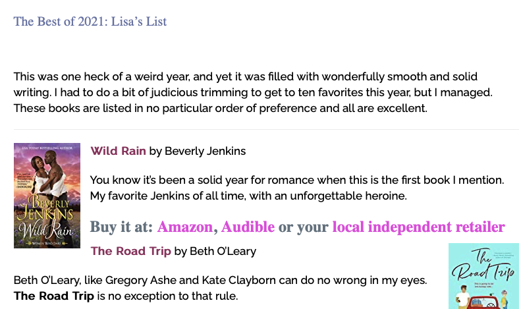This screenshot has width=521, height=309.
Task: Open "The Road Trip" title link by Beth O'Leary
Action: (130, 251)
